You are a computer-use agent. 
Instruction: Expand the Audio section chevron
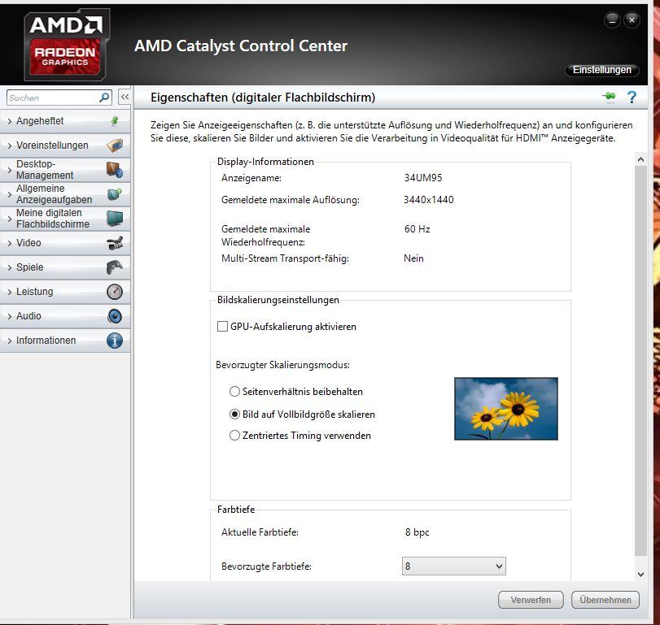[10, 316]
